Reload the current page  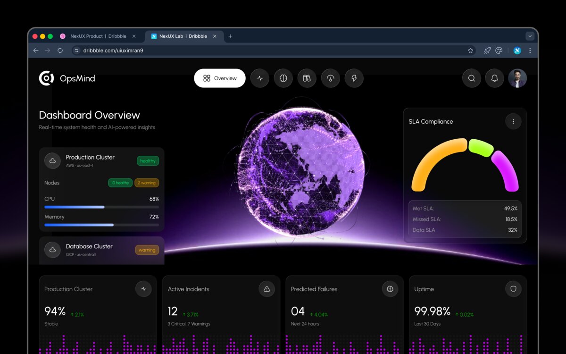pos(60,51)
